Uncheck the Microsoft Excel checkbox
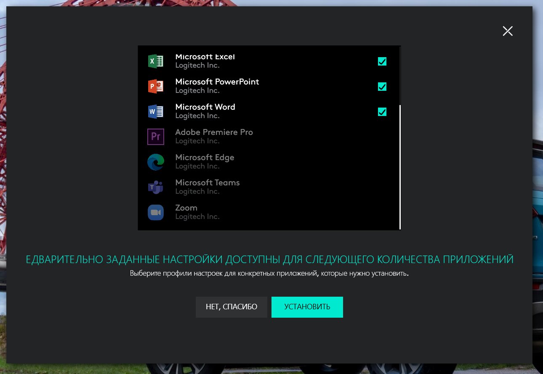Viewport: 543px width, 374px height. 382,61
